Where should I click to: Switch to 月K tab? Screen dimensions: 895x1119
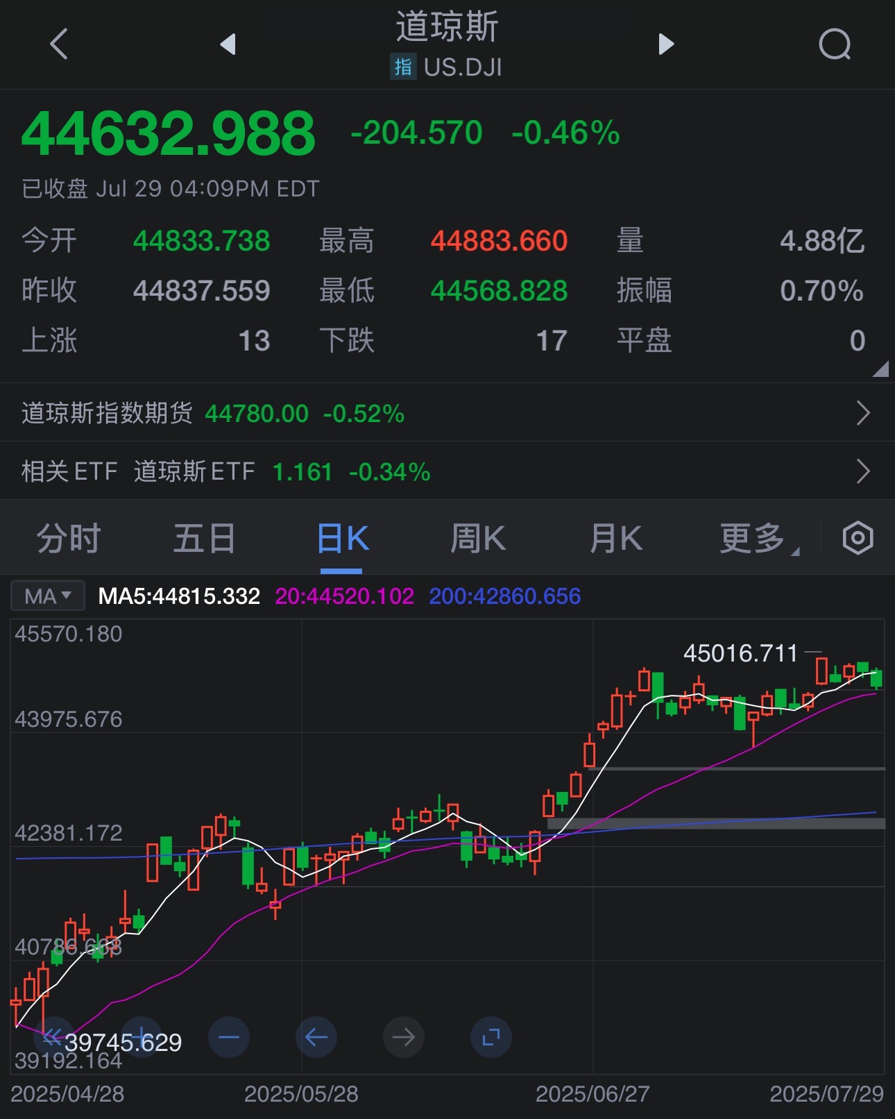click(x=616, y=538)
